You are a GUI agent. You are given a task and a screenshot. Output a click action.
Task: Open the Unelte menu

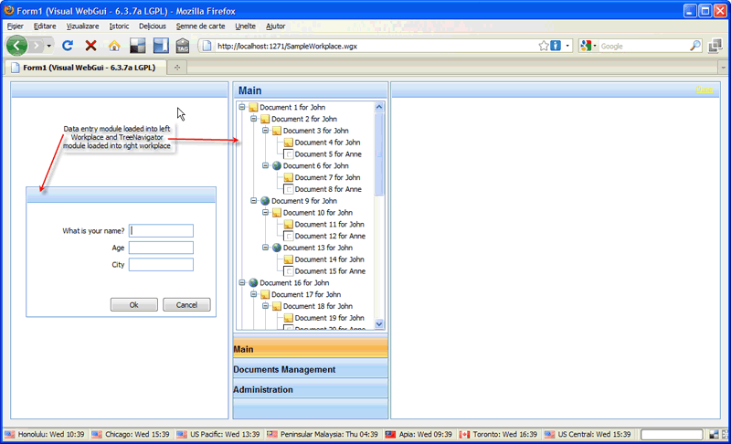tap(245, 26)
